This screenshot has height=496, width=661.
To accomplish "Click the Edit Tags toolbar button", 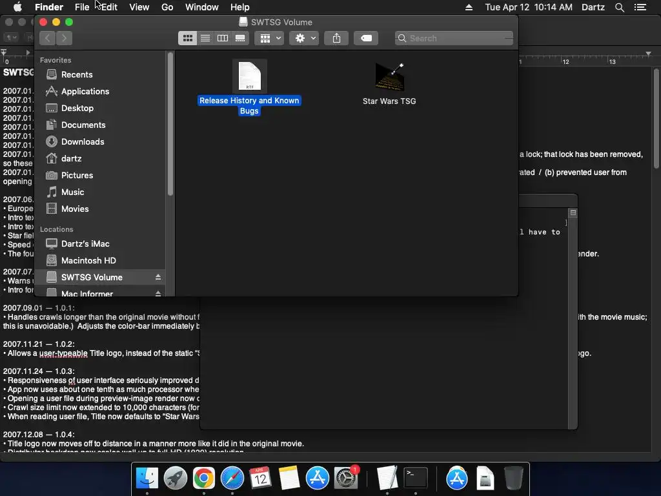I will click(366, 38).
